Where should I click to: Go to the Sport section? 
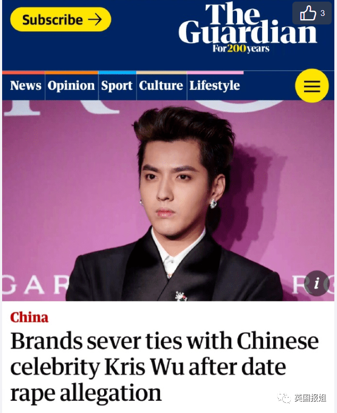pos(117,86)
